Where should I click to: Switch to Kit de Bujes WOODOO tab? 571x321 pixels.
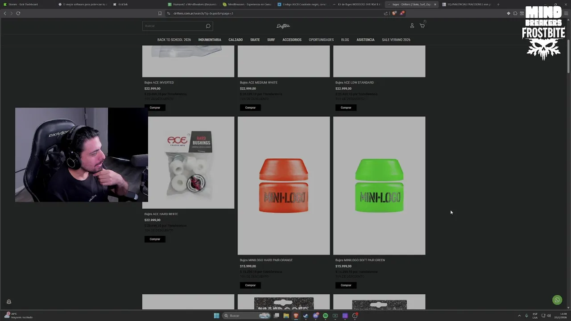click(356, 4)
